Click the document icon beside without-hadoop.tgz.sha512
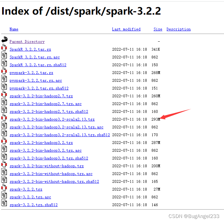This screenshot has height=222, width=224. point(4,179)
